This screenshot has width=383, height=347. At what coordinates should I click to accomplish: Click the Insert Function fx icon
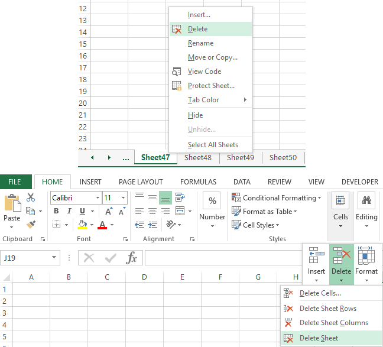tap(131, 258)
